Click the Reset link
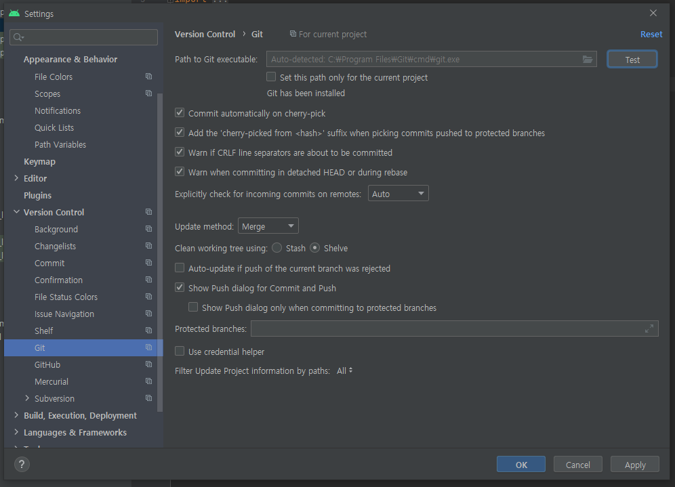Screen dimensions: 675x487 pos(651,34)
